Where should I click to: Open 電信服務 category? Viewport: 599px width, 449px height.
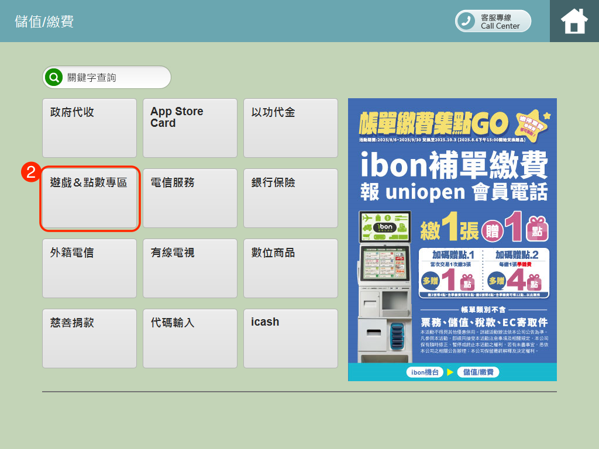[190, 198]
